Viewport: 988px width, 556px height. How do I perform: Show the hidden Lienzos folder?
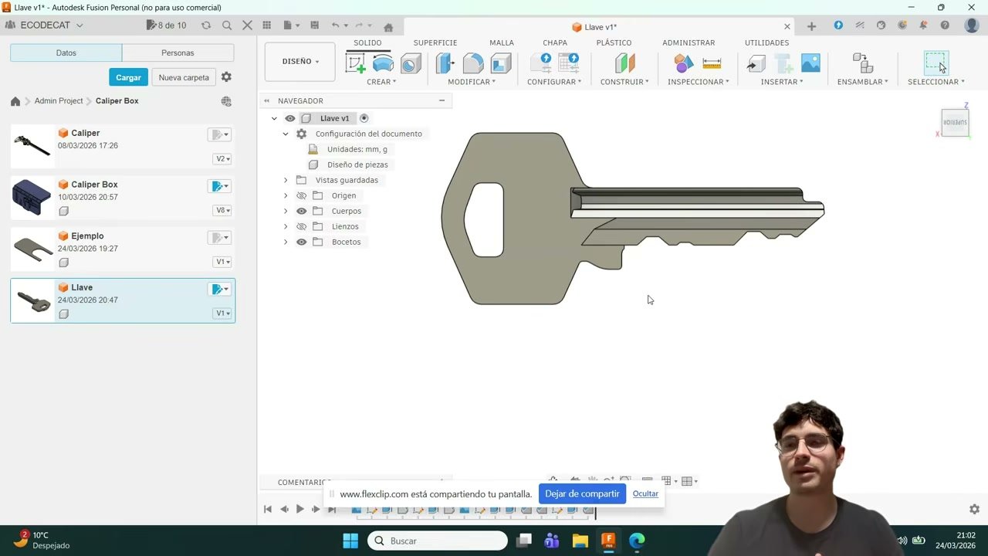pos(302,226)
